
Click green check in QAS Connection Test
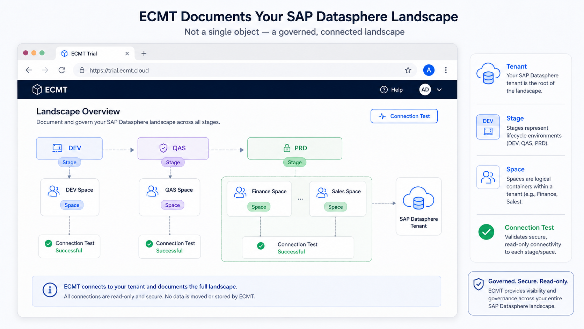[x=149, y=244]
